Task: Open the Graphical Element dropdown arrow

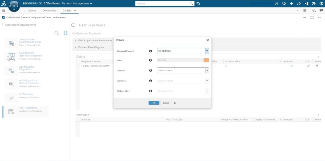Action: [x=207, y=51]
